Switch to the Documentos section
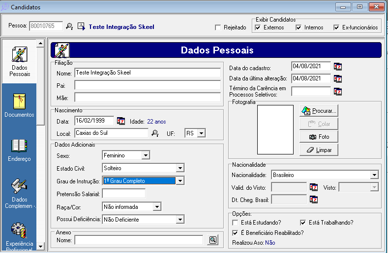Image resolution: width=388 pixels, height=253 pixels. click(19, 105)
